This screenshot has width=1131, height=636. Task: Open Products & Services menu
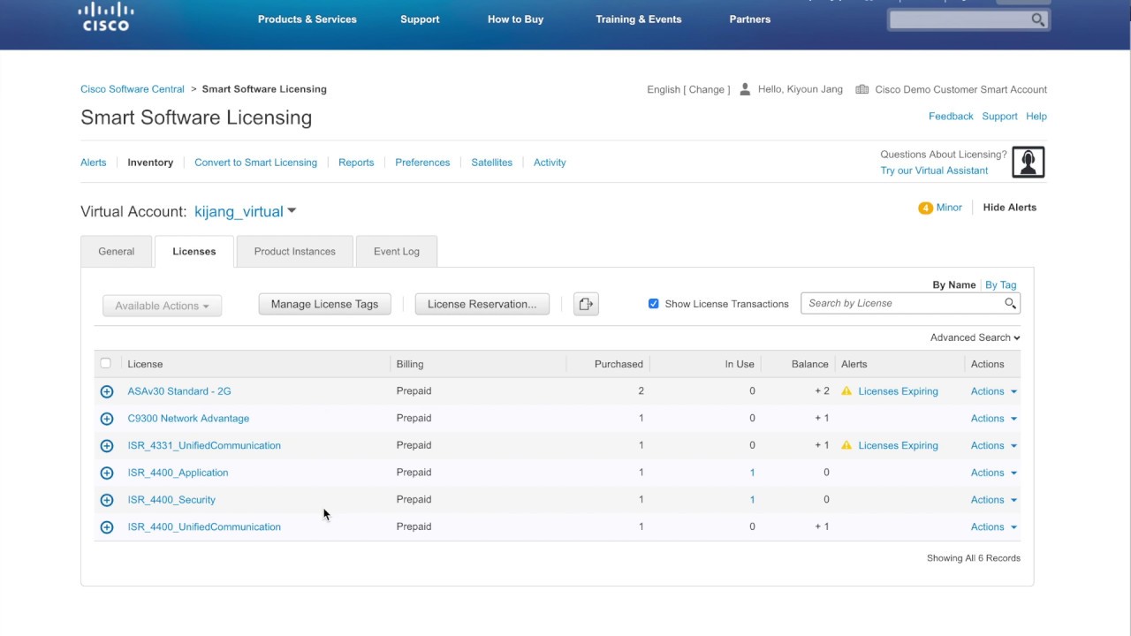307,19
